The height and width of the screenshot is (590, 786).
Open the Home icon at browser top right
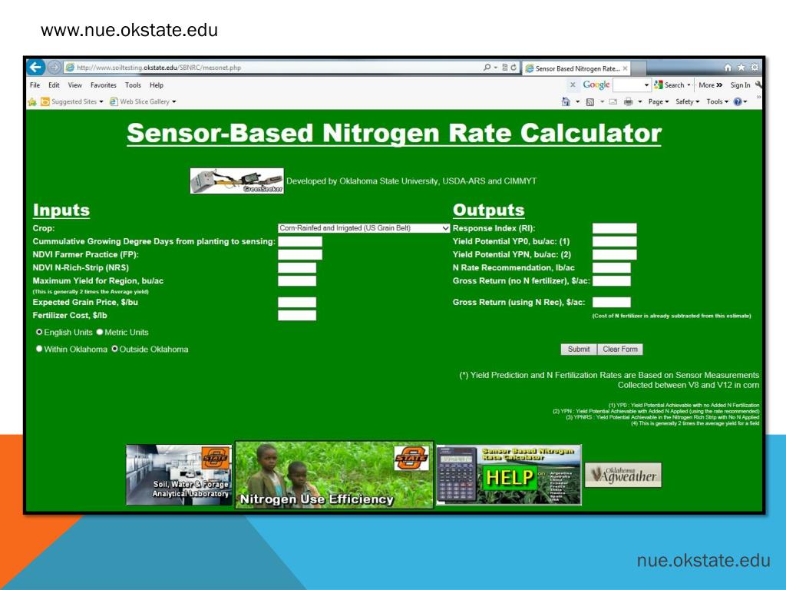pyautogui.click(x=728, y=68)
